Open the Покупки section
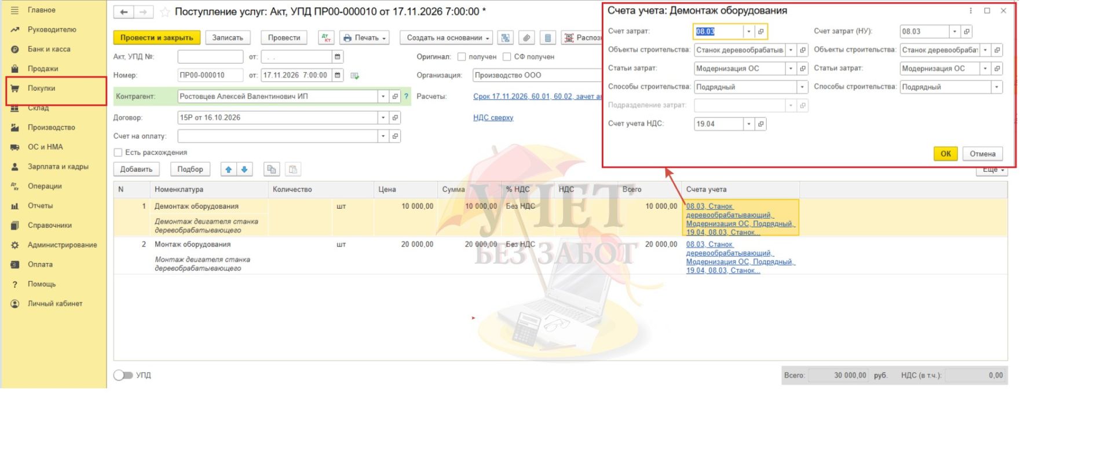Image resolution: width=1112 pixels, height=472 pixels. 56,89
